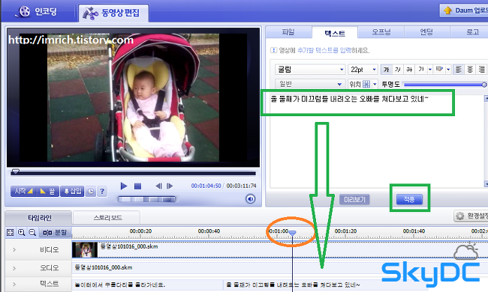Stop the video playback

click(137, 186)
